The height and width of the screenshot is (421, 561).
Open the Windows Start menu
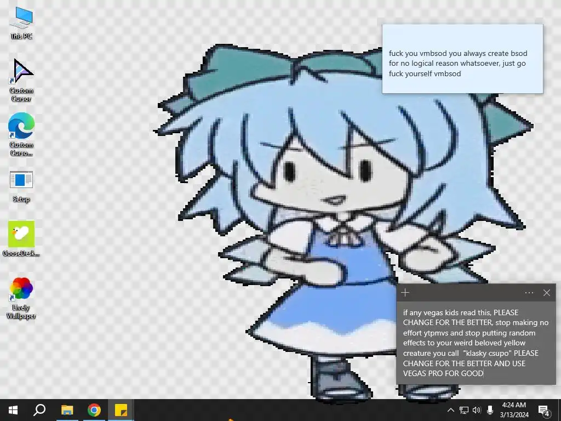tap(13, 410)
